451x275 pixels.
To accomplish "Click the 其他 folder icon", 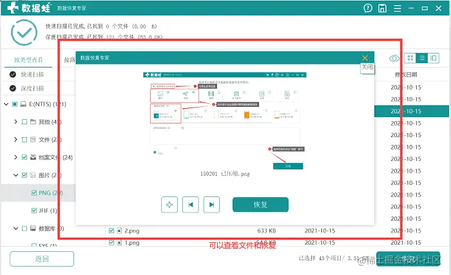I will click(33, 122).
